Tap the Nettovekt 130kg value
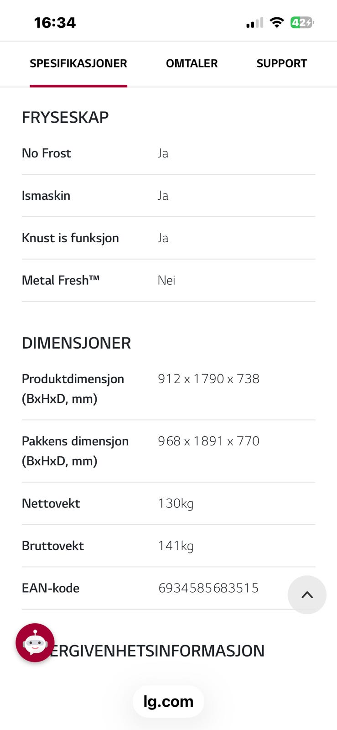The height and width of the screenshot is (730, 337). pos(176,503)
